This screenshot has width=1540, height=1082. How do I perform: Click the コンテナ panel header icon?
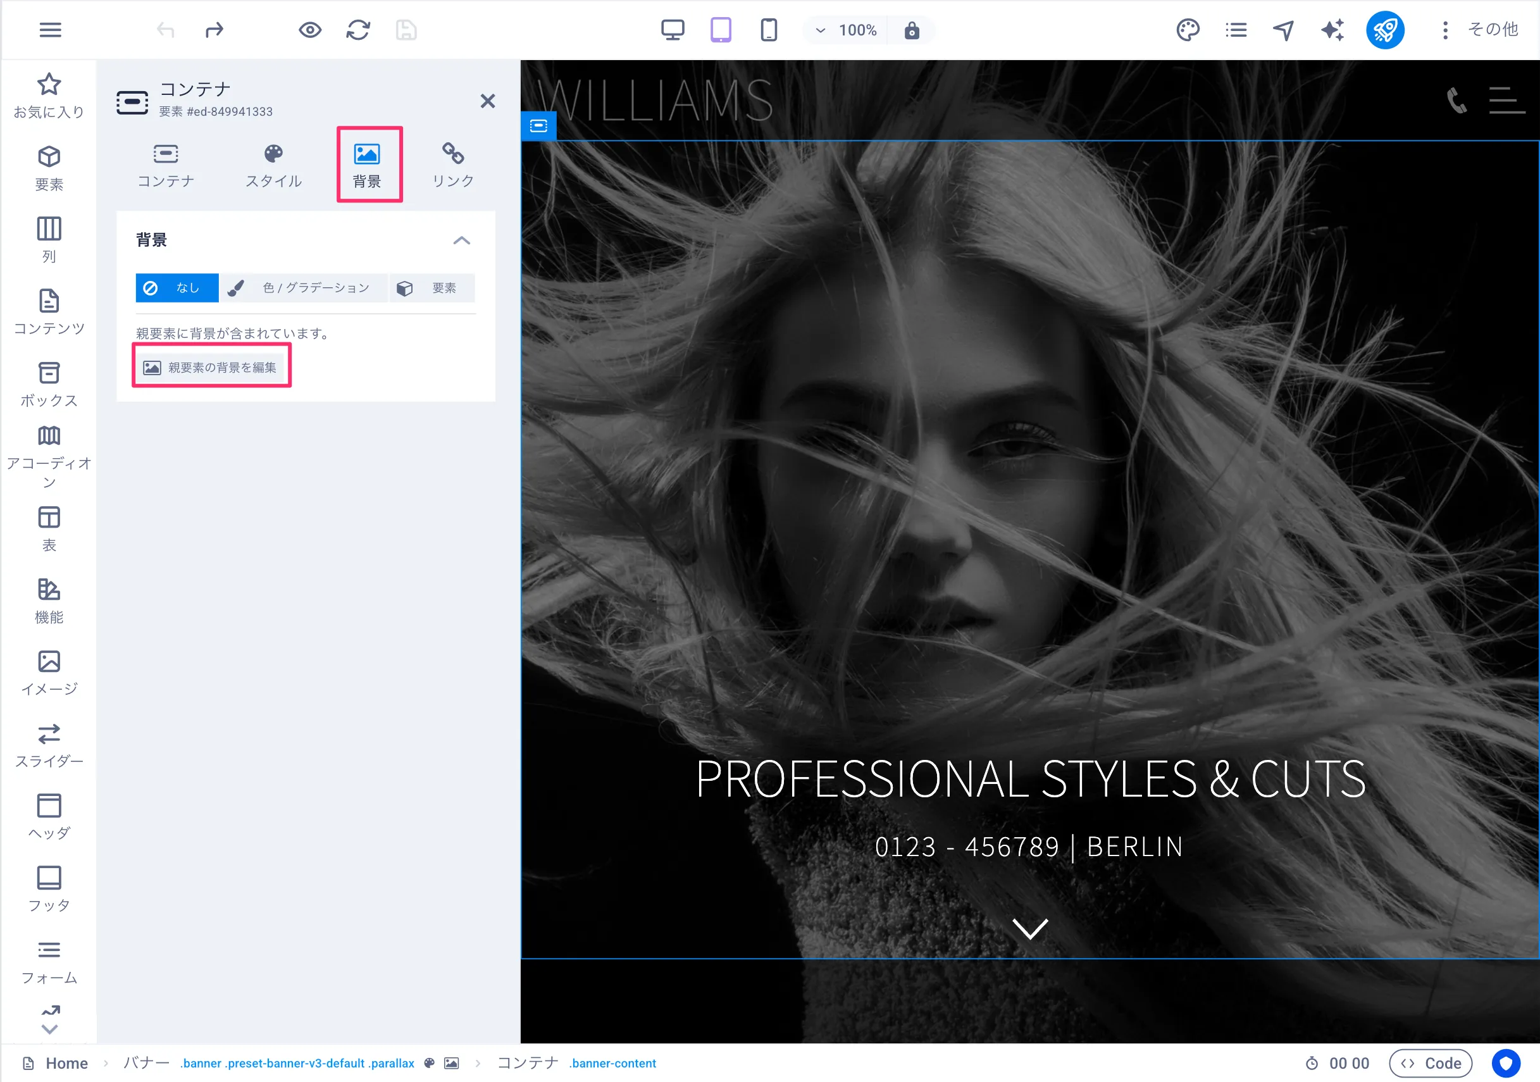pos(132,102)
